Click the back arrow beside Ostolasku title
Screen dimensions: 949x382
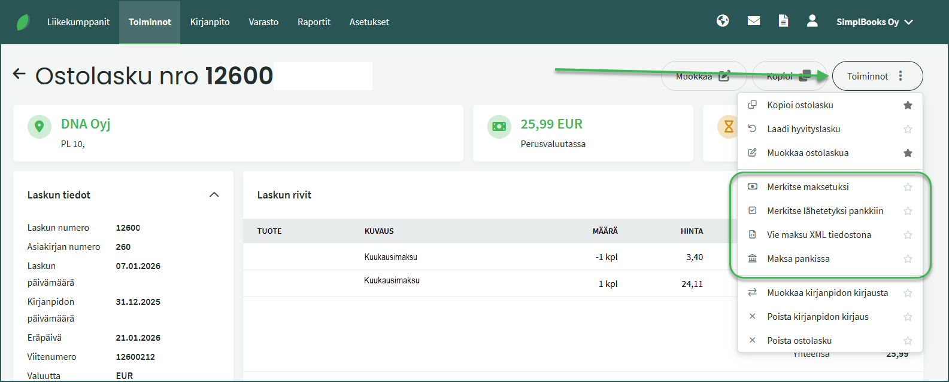[x=19, y=74]
